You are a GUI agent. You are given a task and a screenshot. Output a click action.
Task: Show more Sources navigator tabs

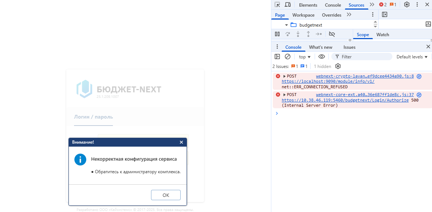click(x=349, y=14)
